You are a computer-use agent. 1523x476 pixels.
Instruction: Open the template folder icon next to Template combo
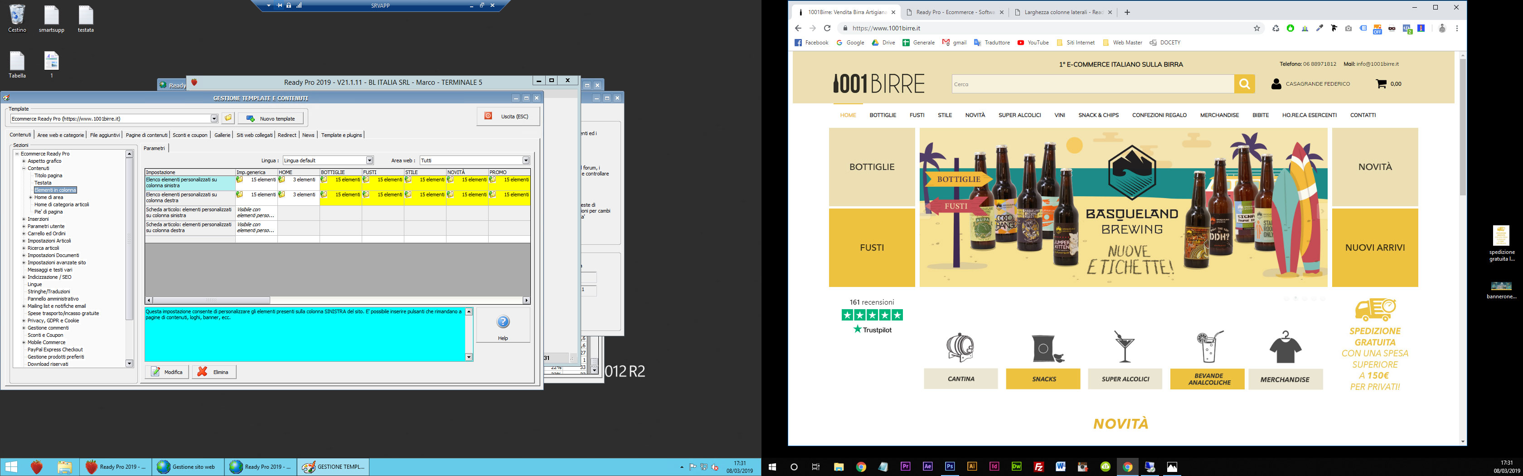(x=228, y=118)
